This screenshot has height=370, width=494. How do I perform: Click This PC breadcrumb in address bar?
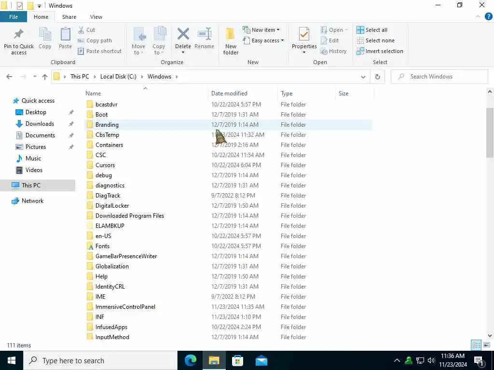click(80, 77)
